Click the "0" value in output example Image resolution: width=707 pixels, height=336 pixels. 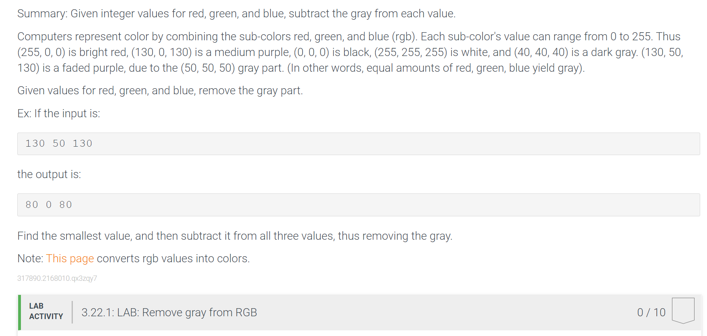[x=49, y=205]
